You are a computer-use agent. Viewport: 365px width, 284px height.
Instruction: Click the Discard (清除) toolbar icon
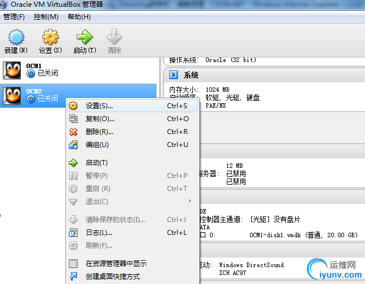[114, 37]
